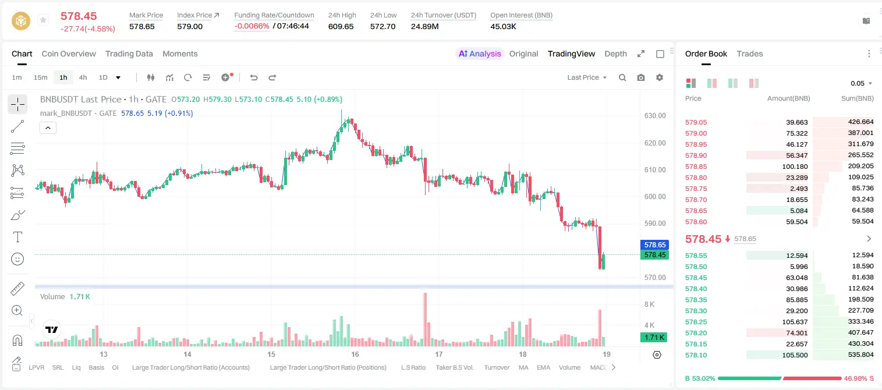Switch to the Depth chart view
This screenshot has width=882, height=390.
tap(615, 54)
